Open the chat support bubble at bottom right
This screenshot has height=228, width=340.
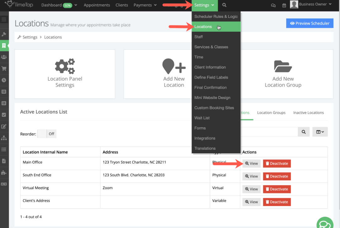325,223
